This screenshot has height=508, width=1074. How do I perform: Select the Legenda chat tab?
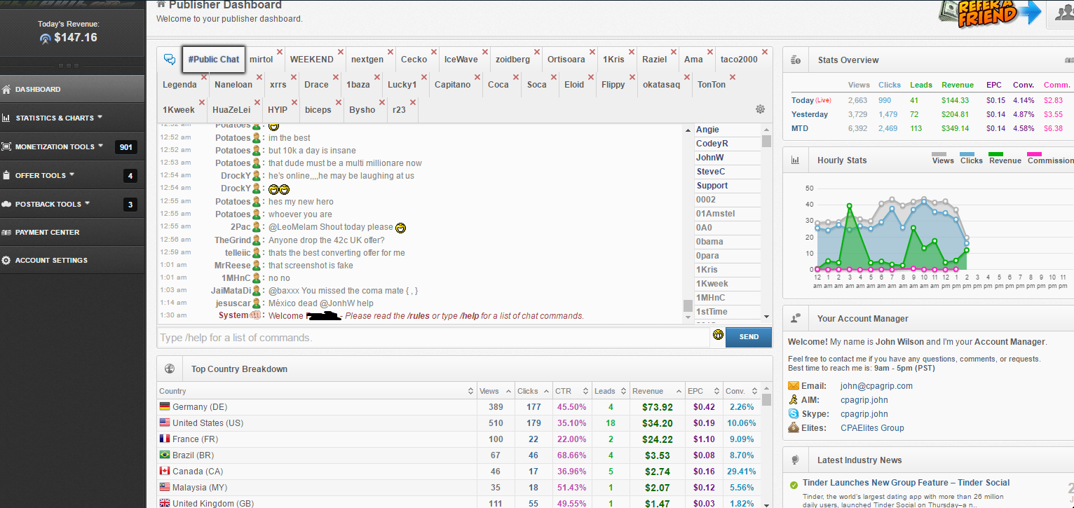pyautogui.click(x=179, y=85)
